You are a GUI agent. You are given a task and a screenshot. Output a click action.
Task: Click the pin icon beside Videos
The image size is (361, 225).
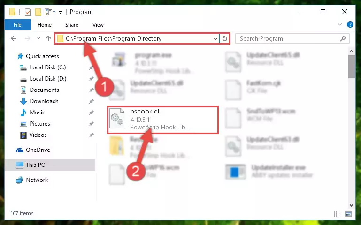(x=92, y=135)
